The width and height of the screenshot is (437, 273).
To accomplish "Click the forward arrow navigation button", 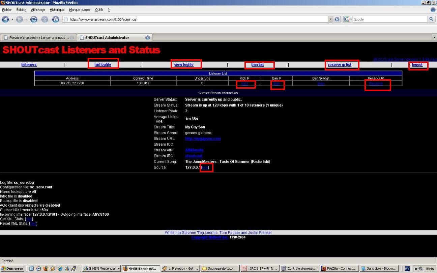I will [x=20, y=19].
